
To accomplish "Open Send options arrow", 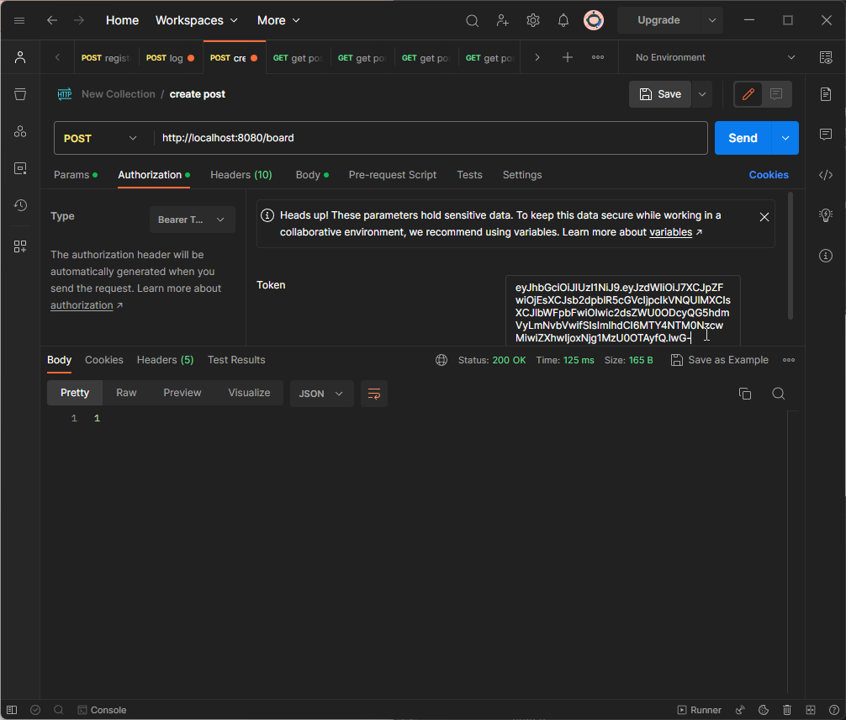I will (785, 138).
